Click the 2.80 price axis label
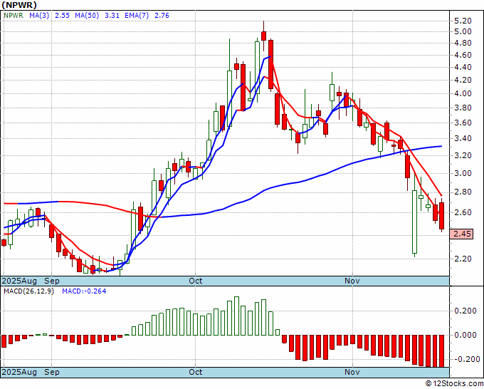Screen dimensions: 484x389 pos(463,192)
